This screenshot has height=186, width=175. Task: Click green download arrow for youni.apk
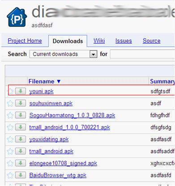tap(21, 91)
